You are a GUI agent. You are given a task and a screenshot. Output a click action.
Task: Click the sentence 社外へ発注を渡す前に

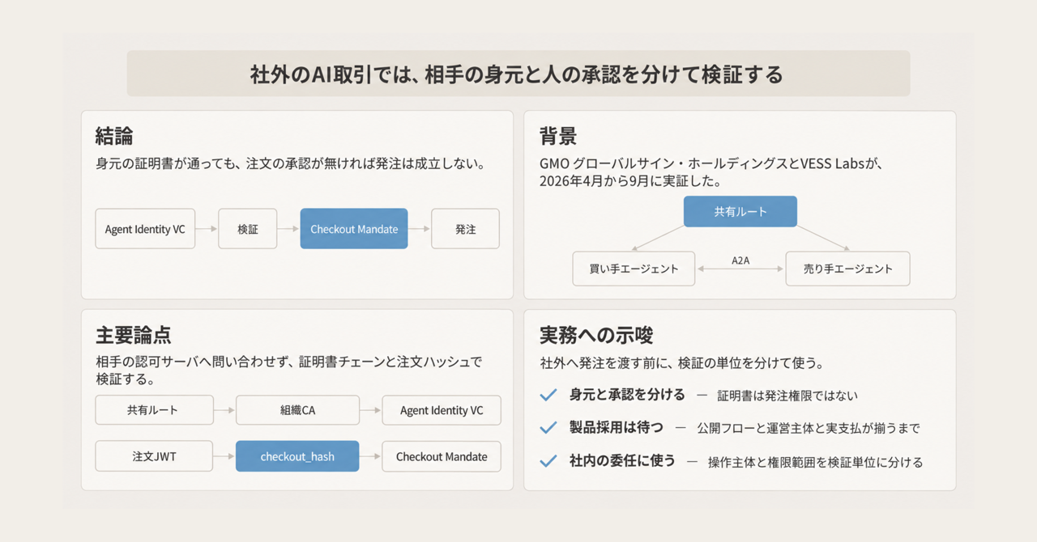tap(681, 363)
